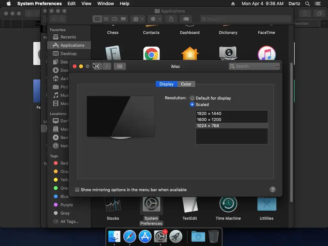Select Scaled resolution option
The width and height of the screenshot is (328, 246).
192,104
